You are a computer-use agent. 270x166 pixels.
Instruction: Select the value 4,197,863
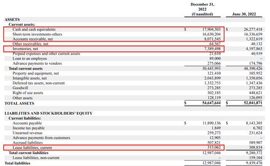[254, 49]
